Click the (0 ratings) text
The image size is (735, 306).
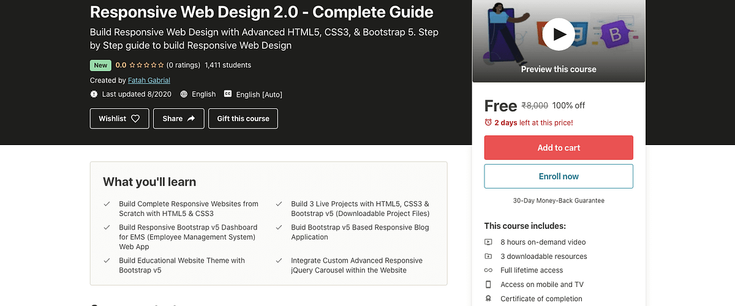[x=184, y=65]
